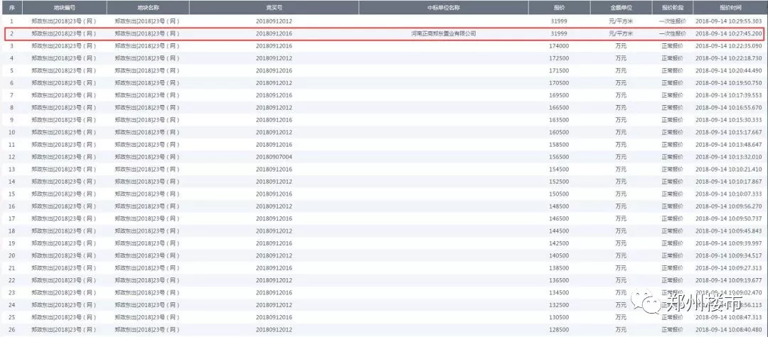The width and height of the screenshot is (768, 337).
Task: Click the bid value 150500
Action: (559, 194)
